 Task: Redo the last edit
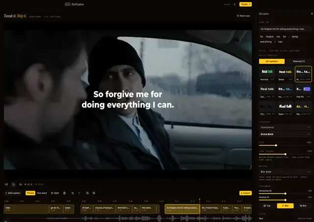click(x=79, y=193)
